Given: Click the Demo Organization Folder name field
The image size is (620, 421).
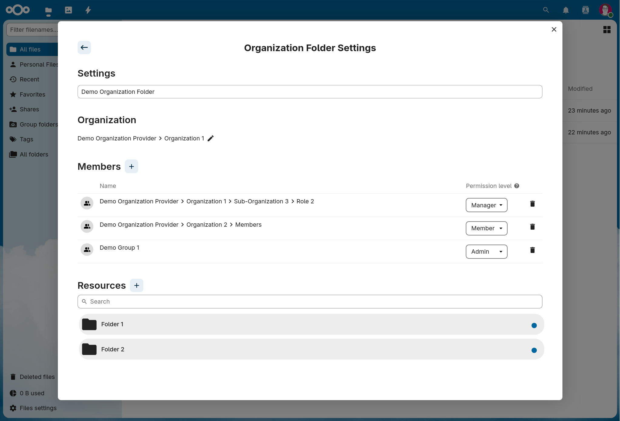Looking at the screenshot, I should 310,92.
